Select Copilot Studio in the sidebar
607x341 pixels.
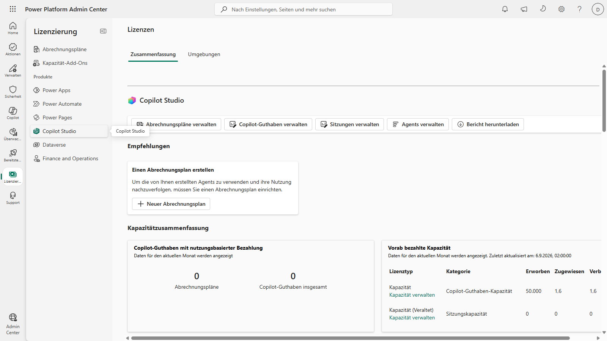click(69, 131)
